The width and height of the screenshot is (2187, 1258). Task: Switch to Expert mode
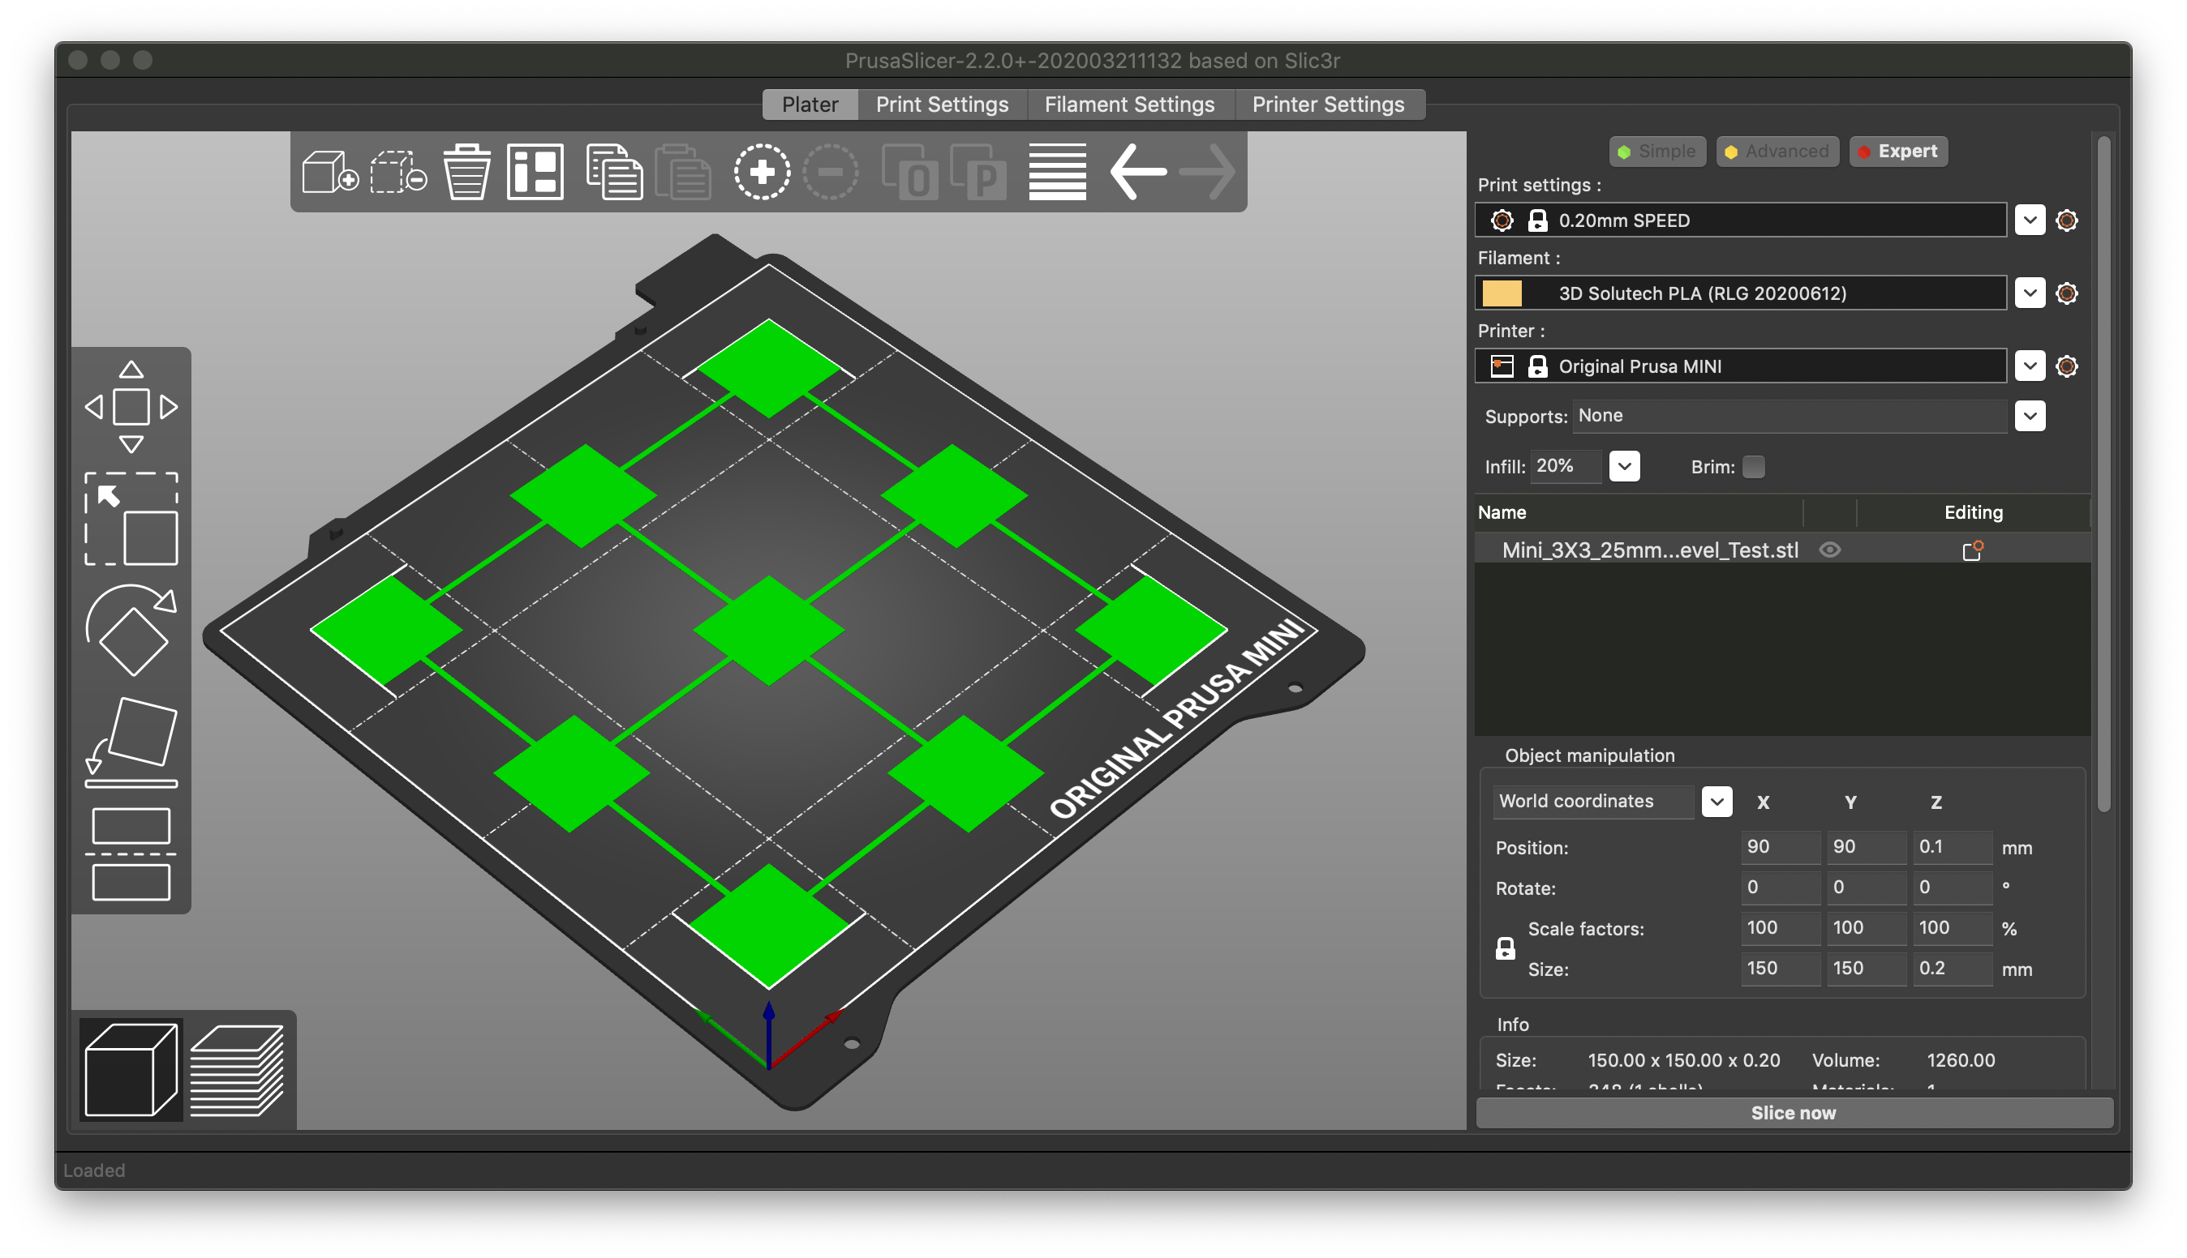1898,152
